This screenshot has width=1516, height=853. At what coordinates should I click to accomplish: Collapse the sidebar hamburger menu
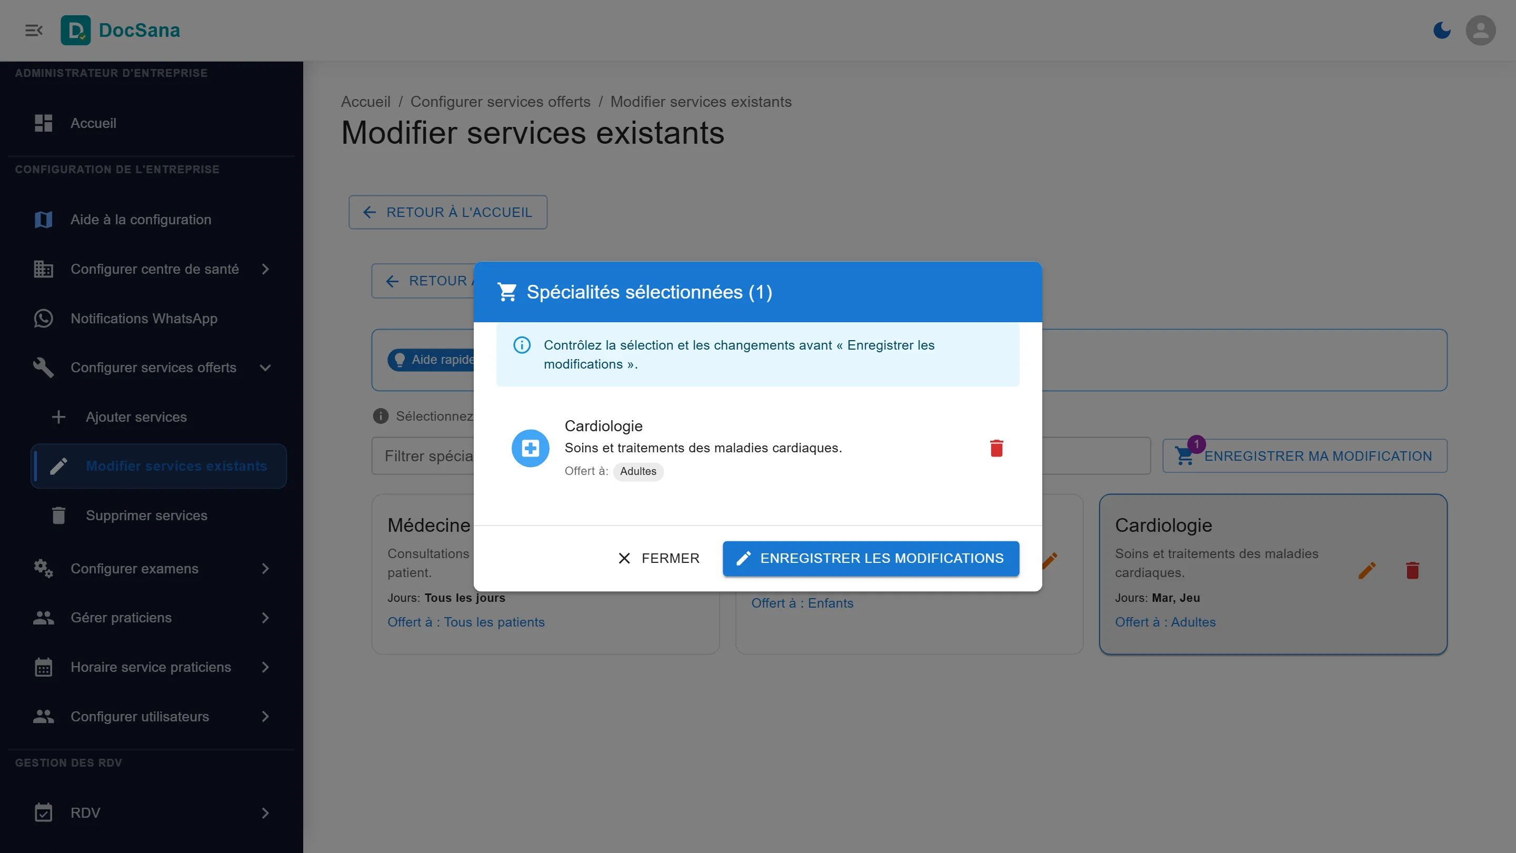[34, 30]
